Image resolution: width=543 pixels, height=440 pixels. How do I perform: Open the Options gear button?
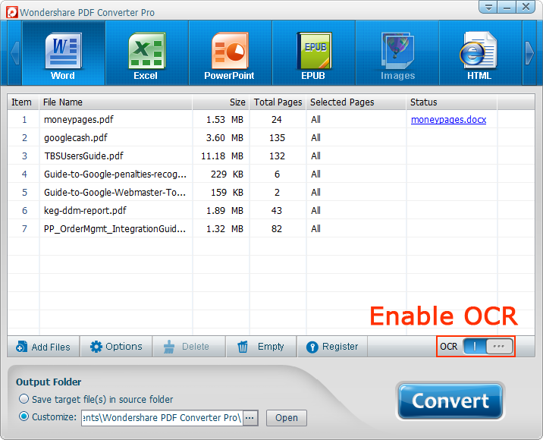click(x=116, y=347)
